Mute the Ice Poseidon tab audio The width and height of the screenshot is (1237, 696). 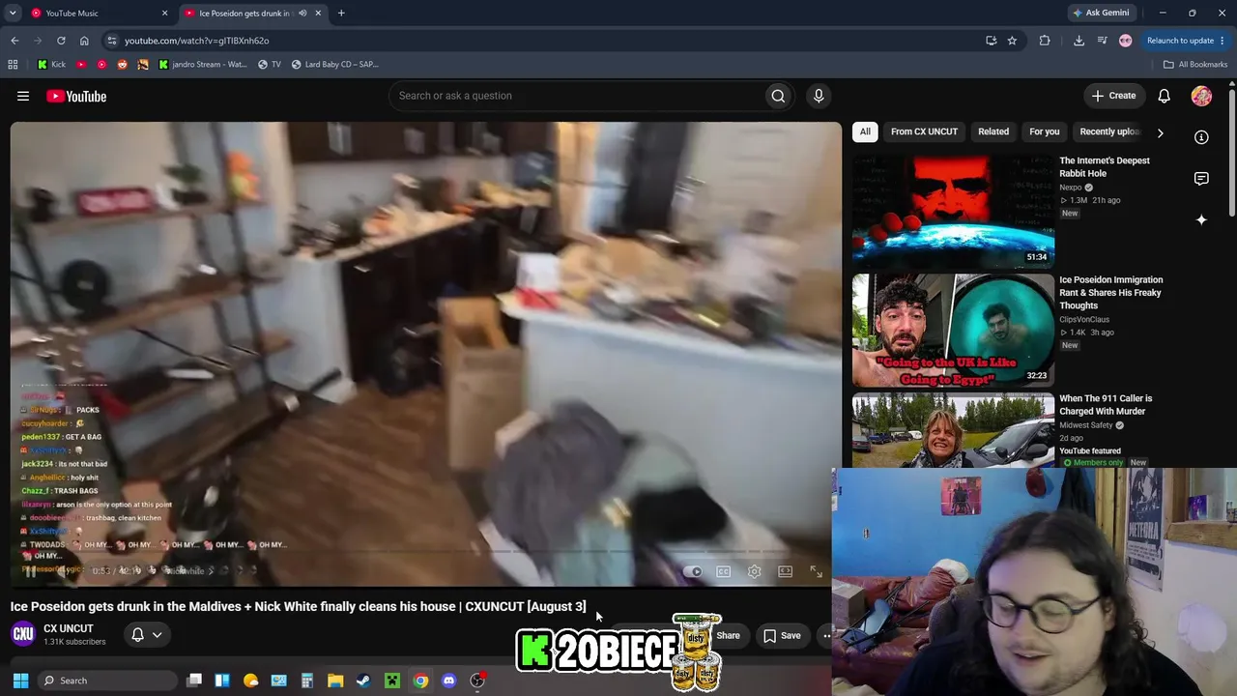coord(302,14)
